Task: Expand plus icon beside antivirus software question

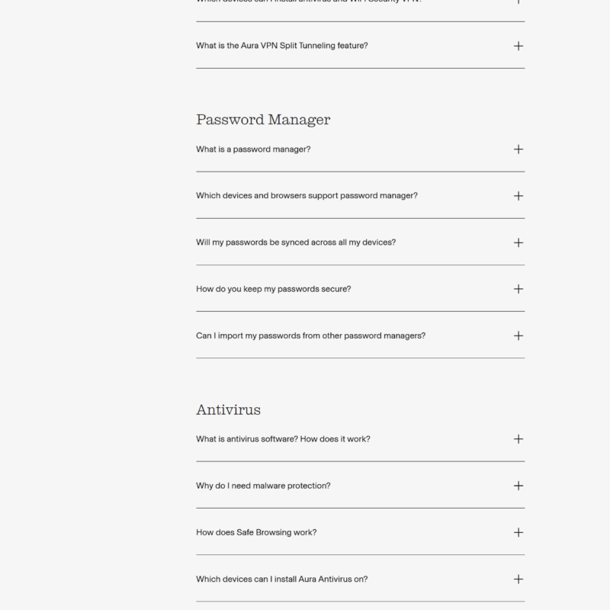Action: click(518, 439)
